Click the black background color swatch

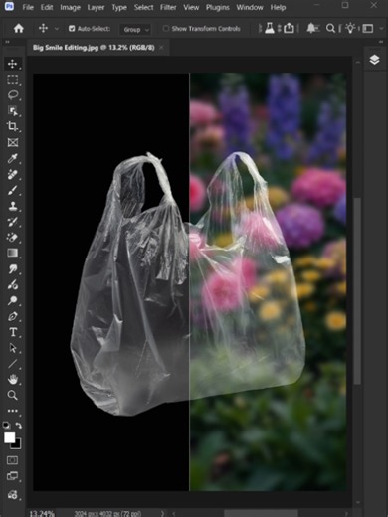point(17,444)
